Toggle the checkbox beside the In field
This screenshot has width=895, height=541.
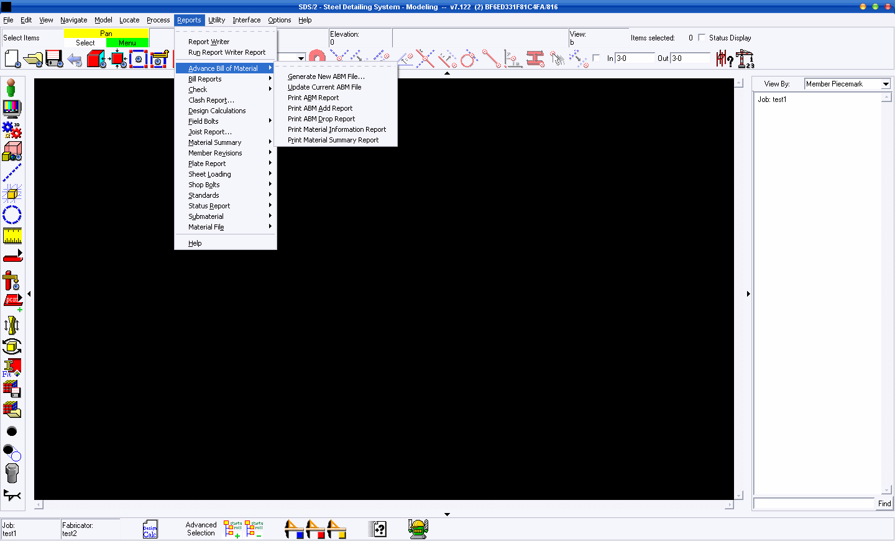pos(596,58)
